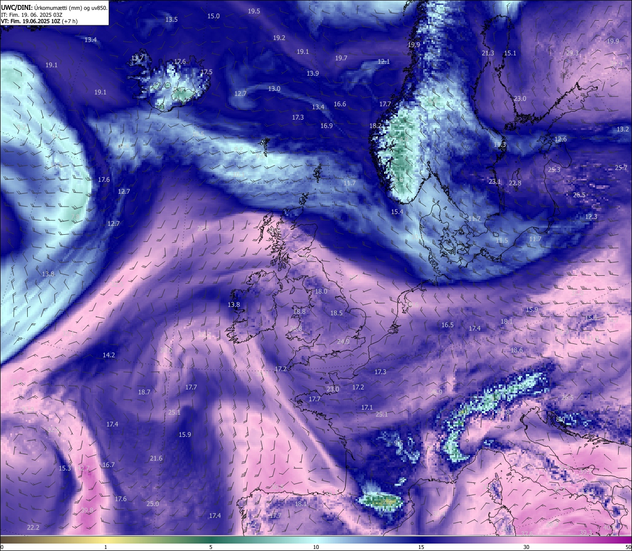Click the '5' tick on the color scale
The width and height of the screenshot is (632, 551).
point(211,547)
